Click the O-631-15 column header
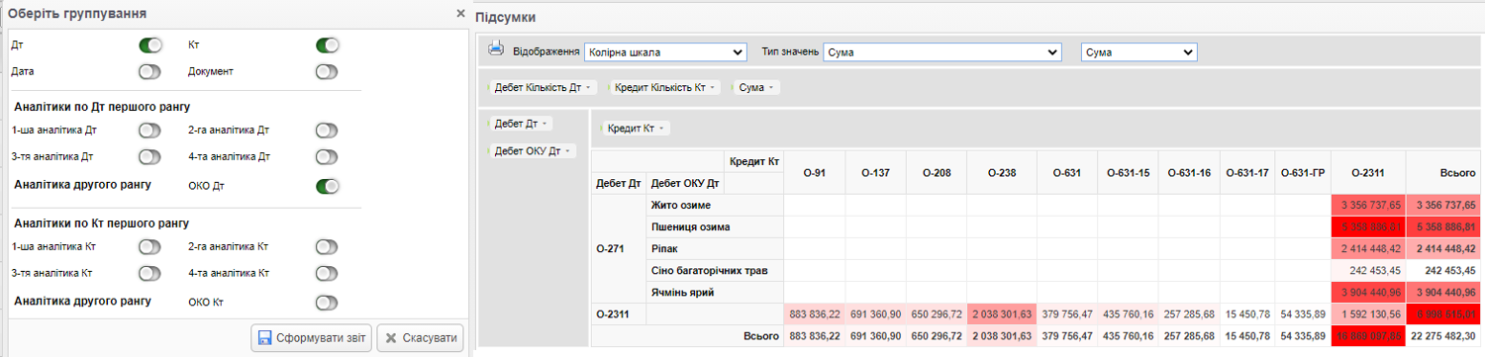This screenshot has height=357, width=1485. [x=1128, y=173]
